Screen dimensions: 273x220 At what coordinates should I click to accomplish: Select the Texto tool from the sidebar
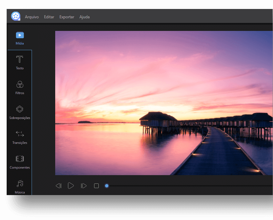20,62
